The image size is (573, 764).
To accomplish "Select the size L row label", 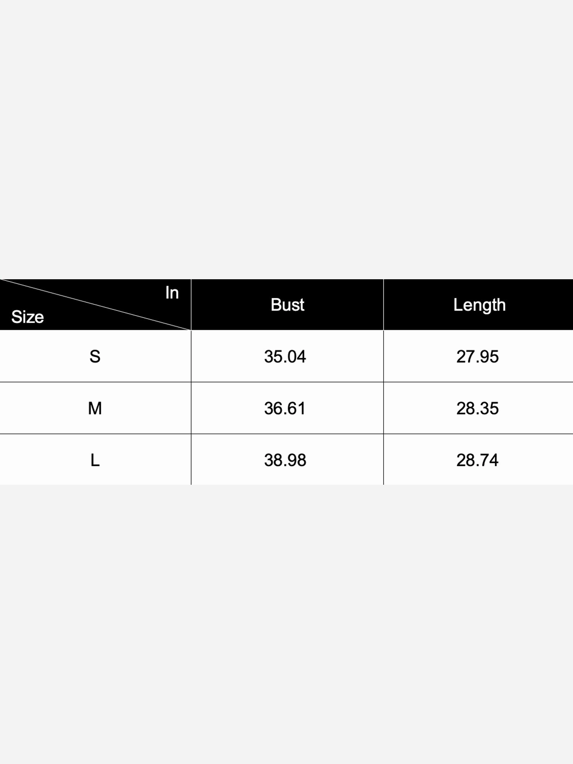I will tap(95, 460).
